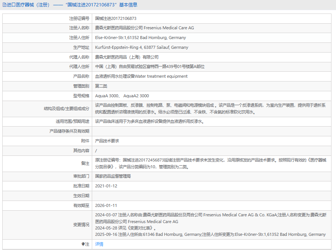Select expiry date 2026-01-11
336x252 pixels.
click(106, 205)
